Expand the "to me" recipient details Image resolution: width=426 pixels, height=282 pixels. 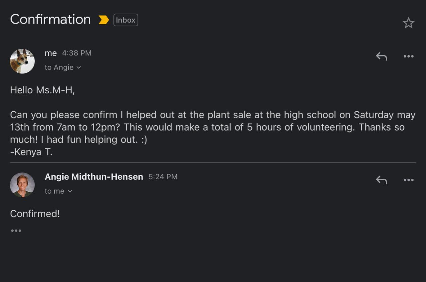[59, 191]
